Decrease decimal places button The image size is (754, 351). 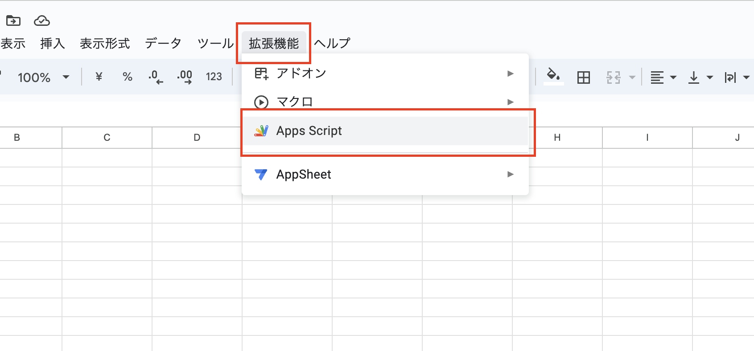(156, 77)
